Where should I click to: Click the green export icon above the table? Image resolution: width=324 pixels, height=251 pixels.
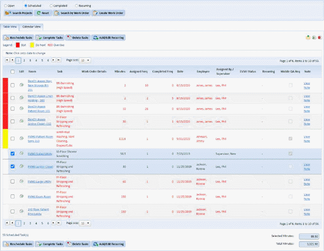point(308,38)
